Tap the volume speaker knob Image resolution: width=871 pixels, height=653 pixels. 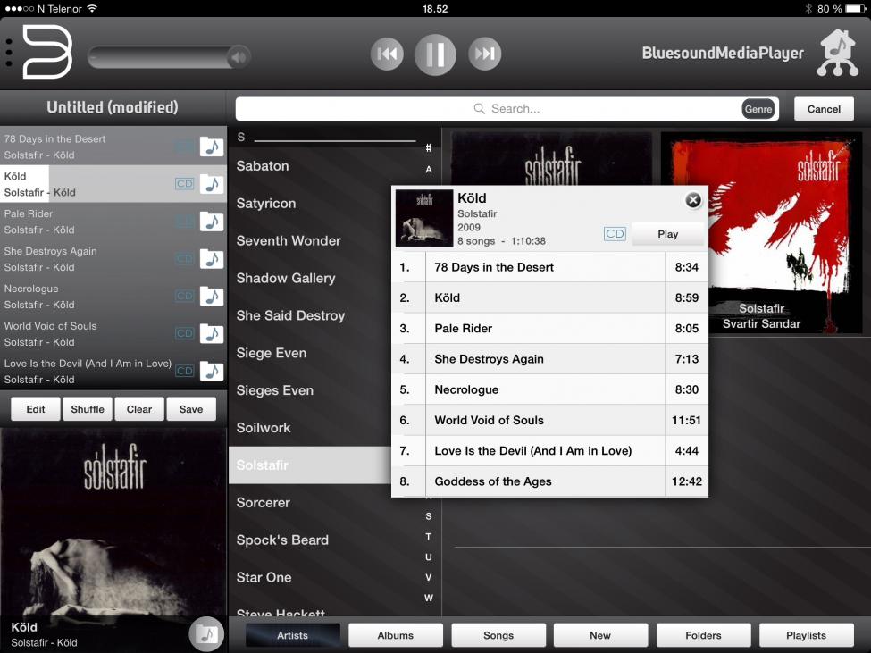(239, 57)
